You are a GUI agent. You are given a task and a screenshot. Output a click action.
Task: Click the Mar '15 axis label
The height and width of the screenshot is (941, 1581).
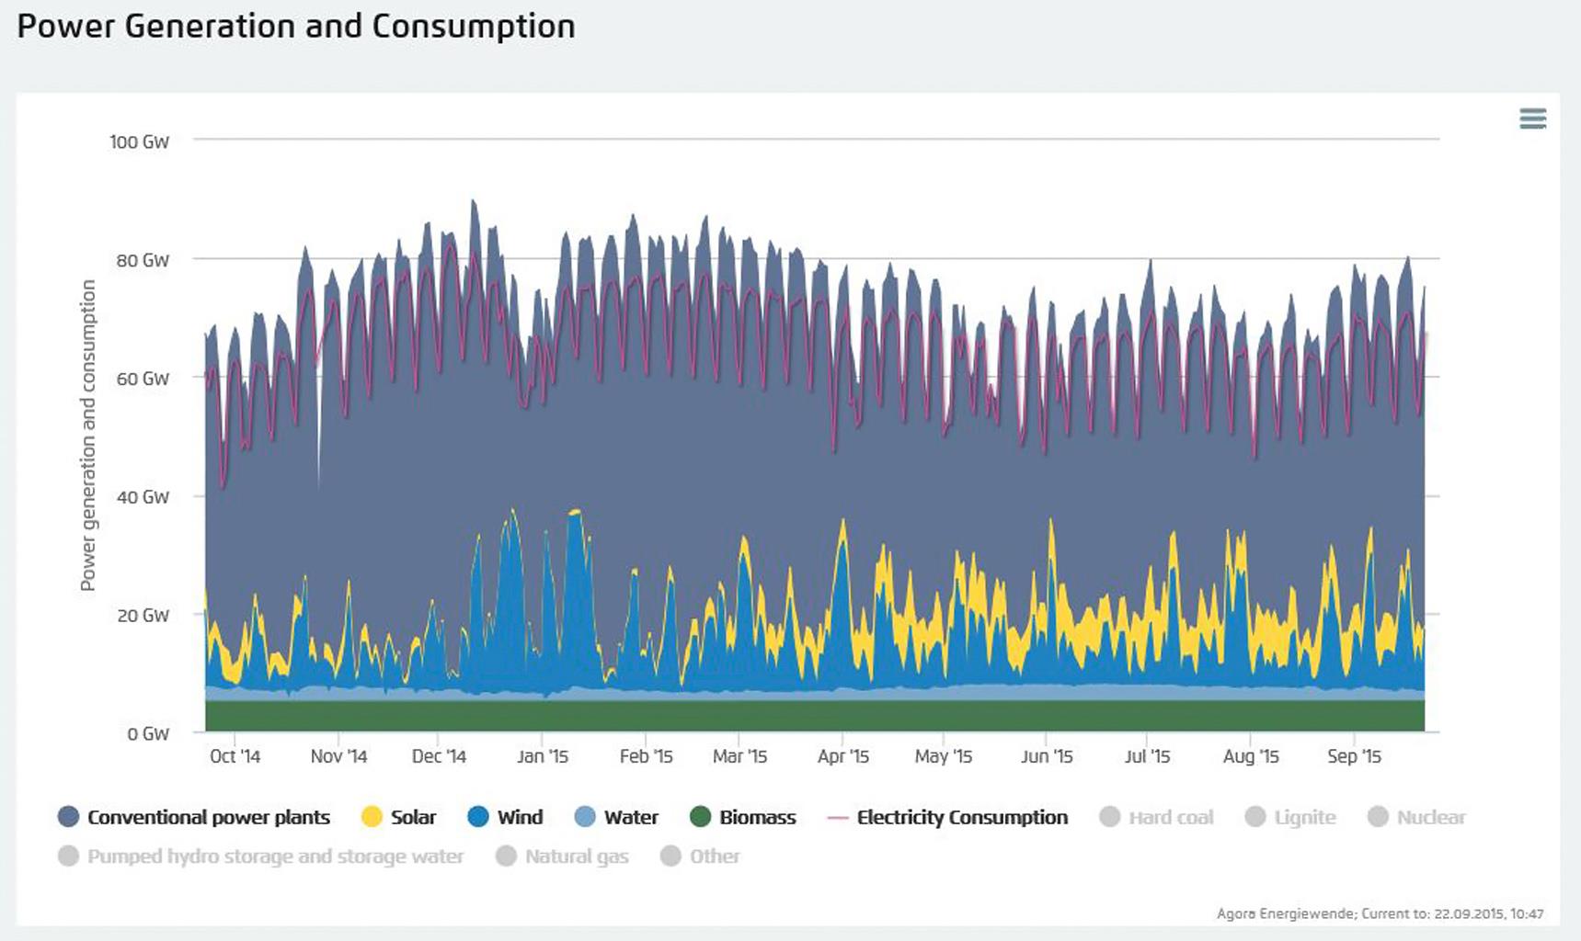pyautogui.click(x=739, y=756)
